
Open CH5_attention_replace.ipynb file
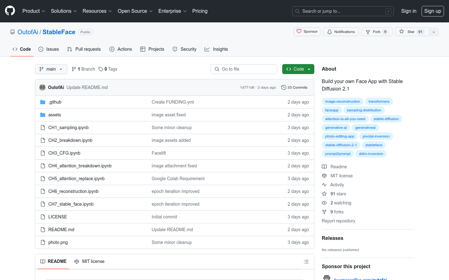(x=76, y=179)
